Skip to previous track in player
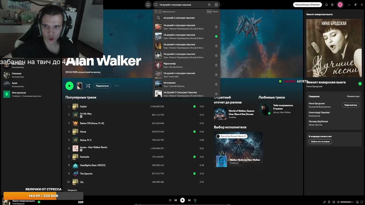The height and width of the screenshot is (205, 365). (176, 200)
